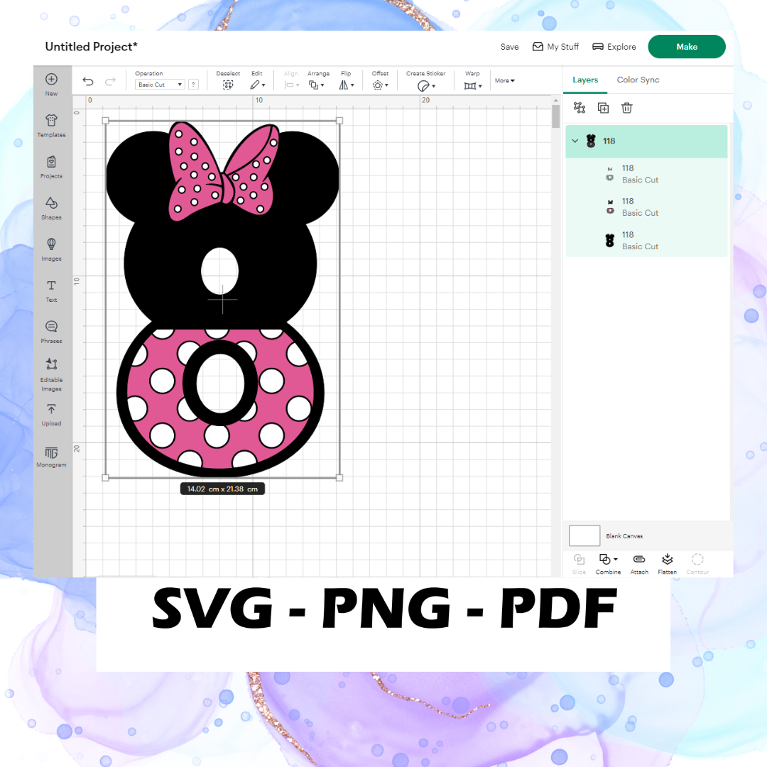This screenshot has height=767, width=767.
Task: Click the 14.02 cm x 21.38 cm size label
Action: click(222, 489)
